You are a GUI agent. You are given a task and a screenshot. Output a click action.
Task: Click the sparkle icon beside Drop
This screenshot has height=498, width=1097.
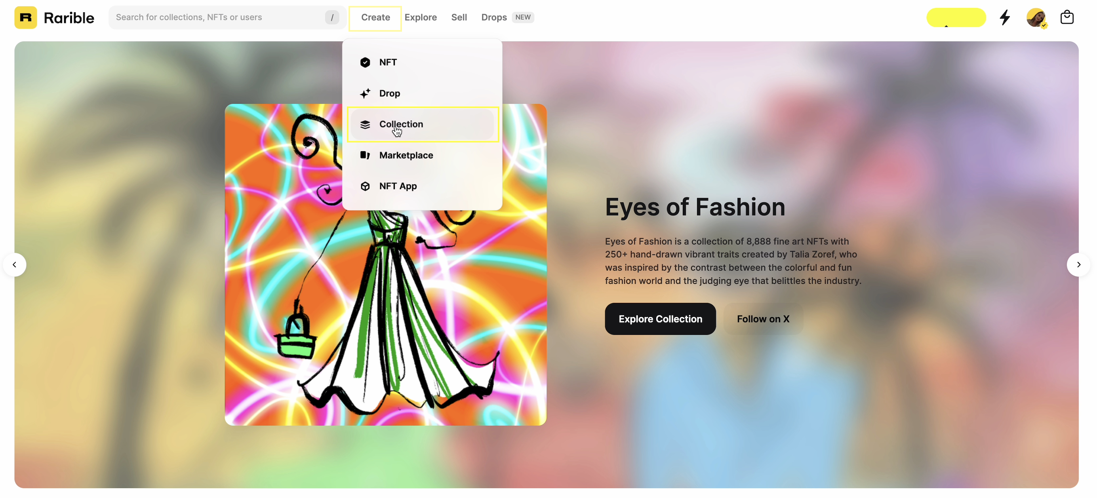[x=365, y=93]
